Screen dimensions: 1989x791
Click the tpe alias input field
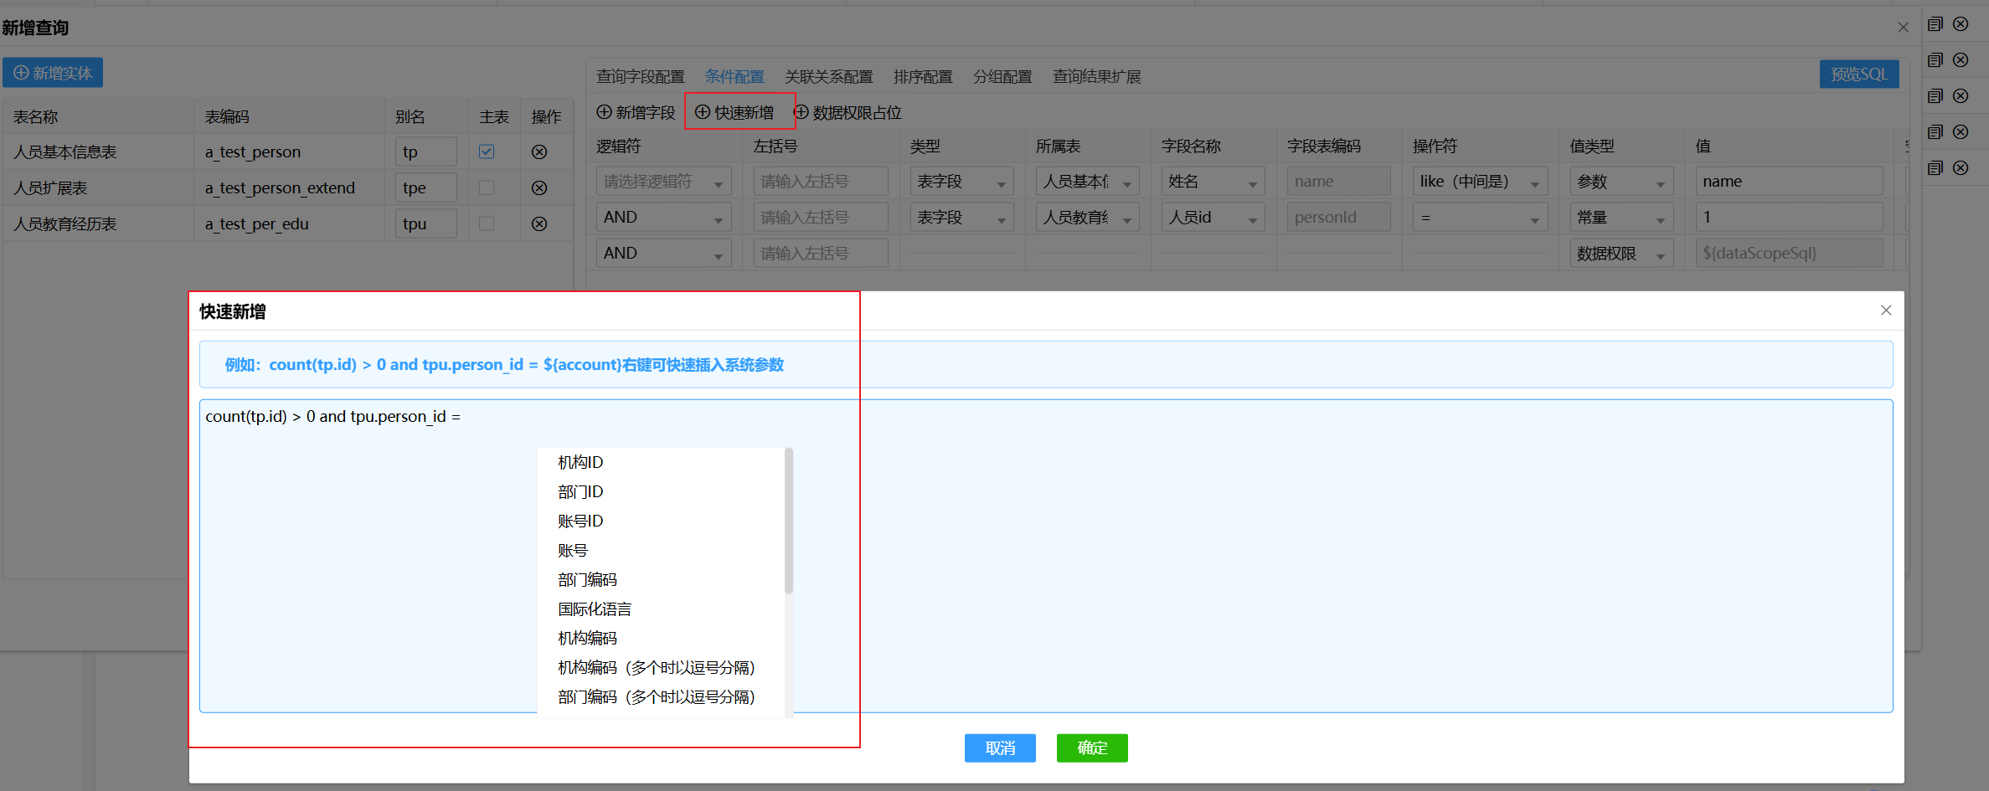[x=425, y=188]
